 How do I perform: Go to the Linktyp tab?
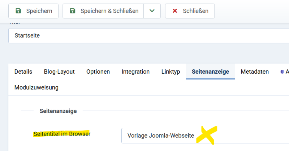(x=171, y=72)
